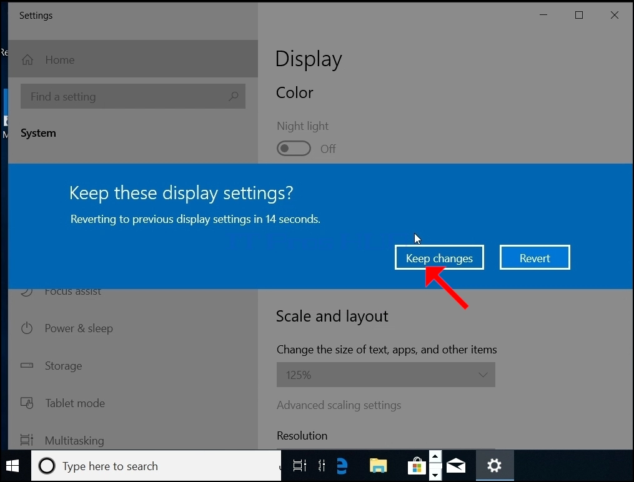The image size is (634, 482).
Task: Select Power & sleep in sidebar
Action: [67, 328]
